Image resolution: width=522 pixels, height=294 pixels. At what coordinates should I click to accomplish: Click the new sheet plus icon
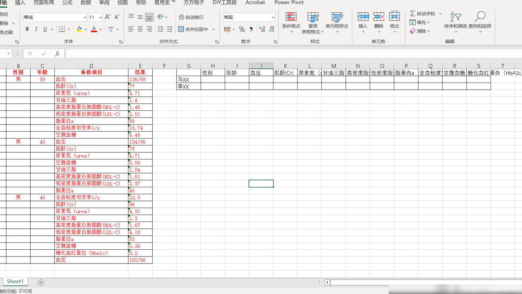click(x=41, y=282)
